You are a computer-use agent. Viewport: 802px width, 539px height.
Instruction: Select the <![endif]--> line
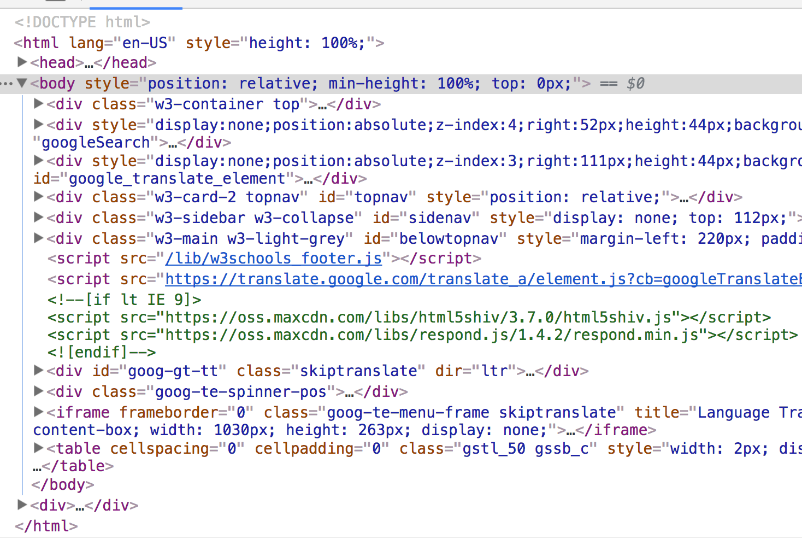pos(102,352)
